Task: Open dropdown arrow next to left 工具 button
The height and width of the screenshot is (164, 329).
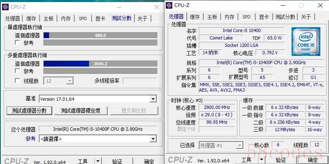Action: point(98,161)
